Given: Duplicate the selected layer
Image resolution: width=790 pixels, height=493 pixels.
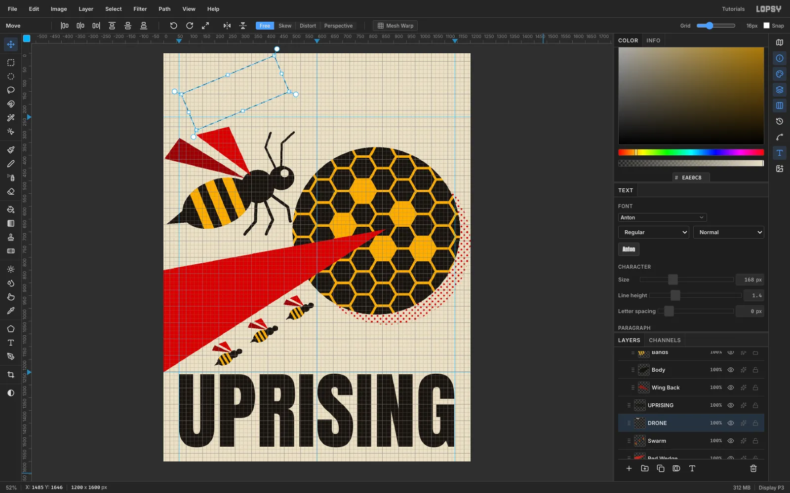Looking at the screenshot, I should [661, 468].
